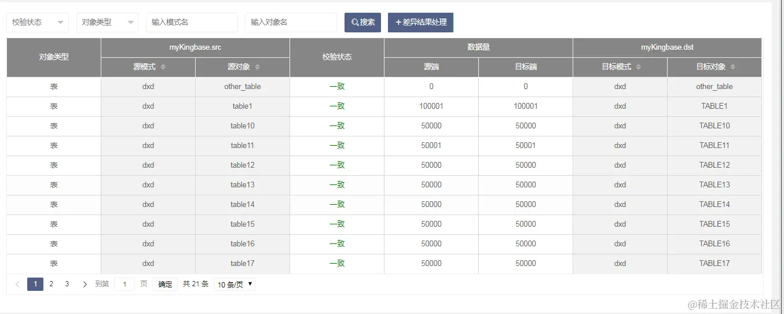
Task: Click 一致 status in table17 row
Action: point(337,264)
